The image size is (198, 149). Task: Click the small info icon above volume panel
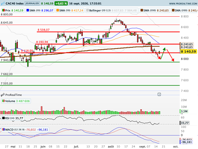pos(159,95)
